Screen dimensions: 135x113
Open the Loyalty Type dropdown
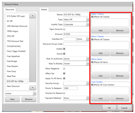(x=76, y=25)
